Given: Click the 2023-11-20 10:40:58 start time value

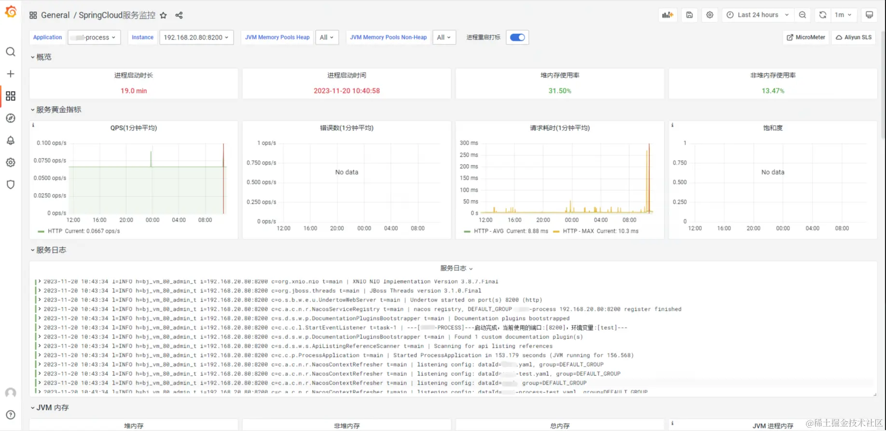Looking at the screenshot, I should [346, 91].
